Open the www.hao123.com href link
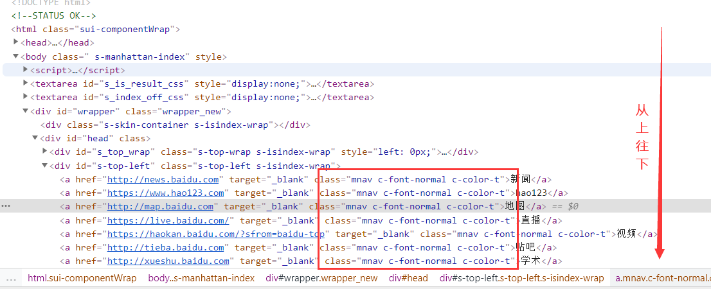 [165, 193]
